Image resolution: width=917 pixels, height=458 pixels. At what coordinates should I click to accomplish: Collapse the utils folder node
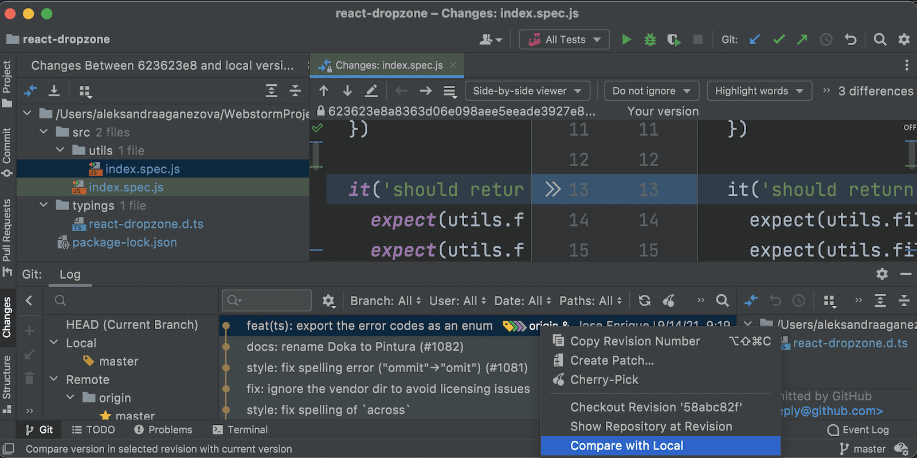tap(60, 150)
